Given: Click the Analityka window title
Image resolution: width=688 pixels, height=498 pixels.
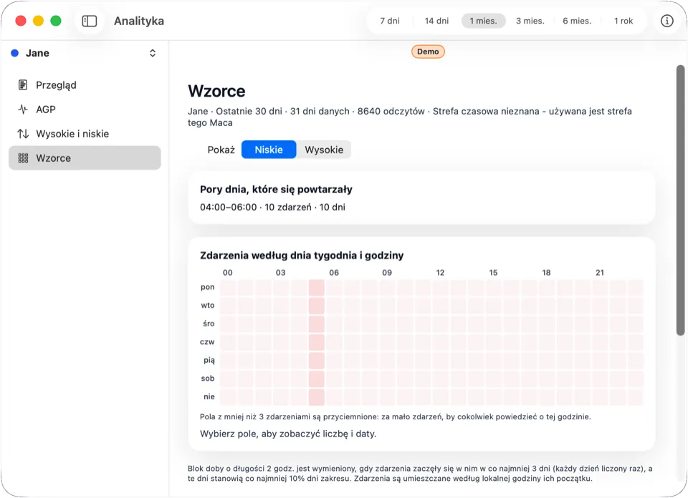Looking at the screenshot, I should point(139,21).
